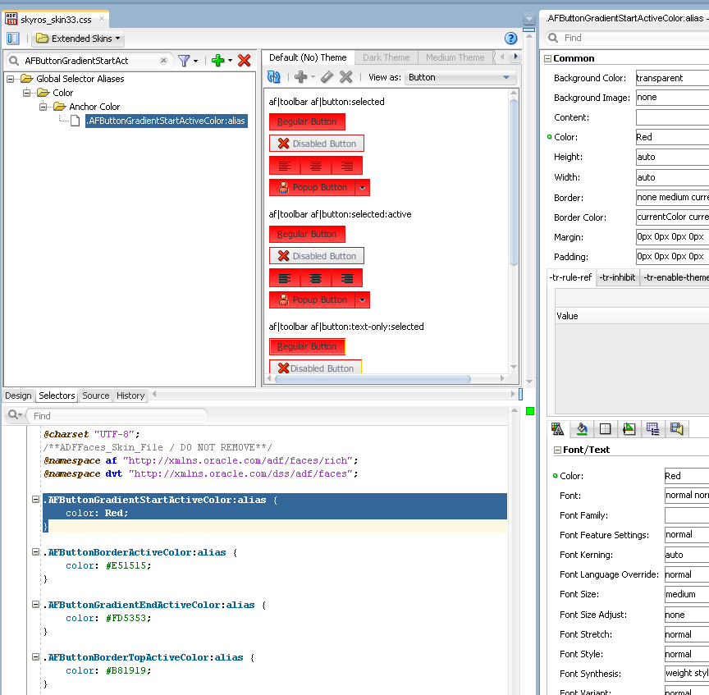
Task: Fold the .AFButtonGradientEndActiveColor:alias code block
Action: [35, 605]
